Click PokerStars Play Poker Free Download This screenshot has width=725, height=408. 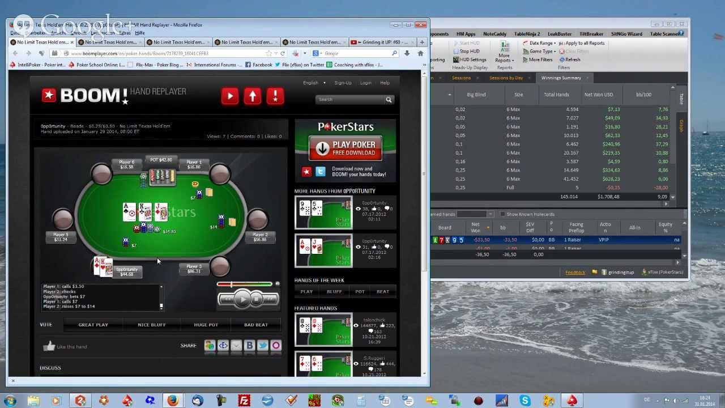tap(346, 148)
